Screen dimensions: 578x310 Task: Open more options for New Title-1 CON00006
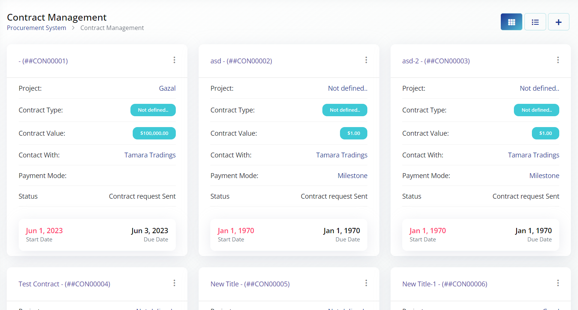point(558,283)
